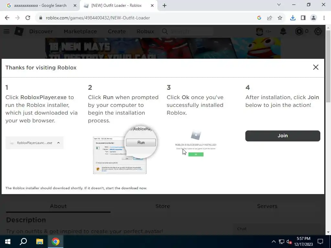Click the successfully installed illustration
Screen dimensions: 331x248
(196, 144)
